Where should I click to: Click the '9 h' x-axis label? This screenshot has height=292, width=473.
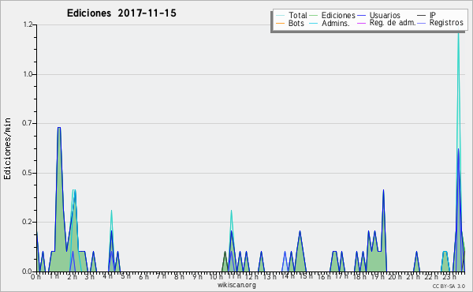197,276
